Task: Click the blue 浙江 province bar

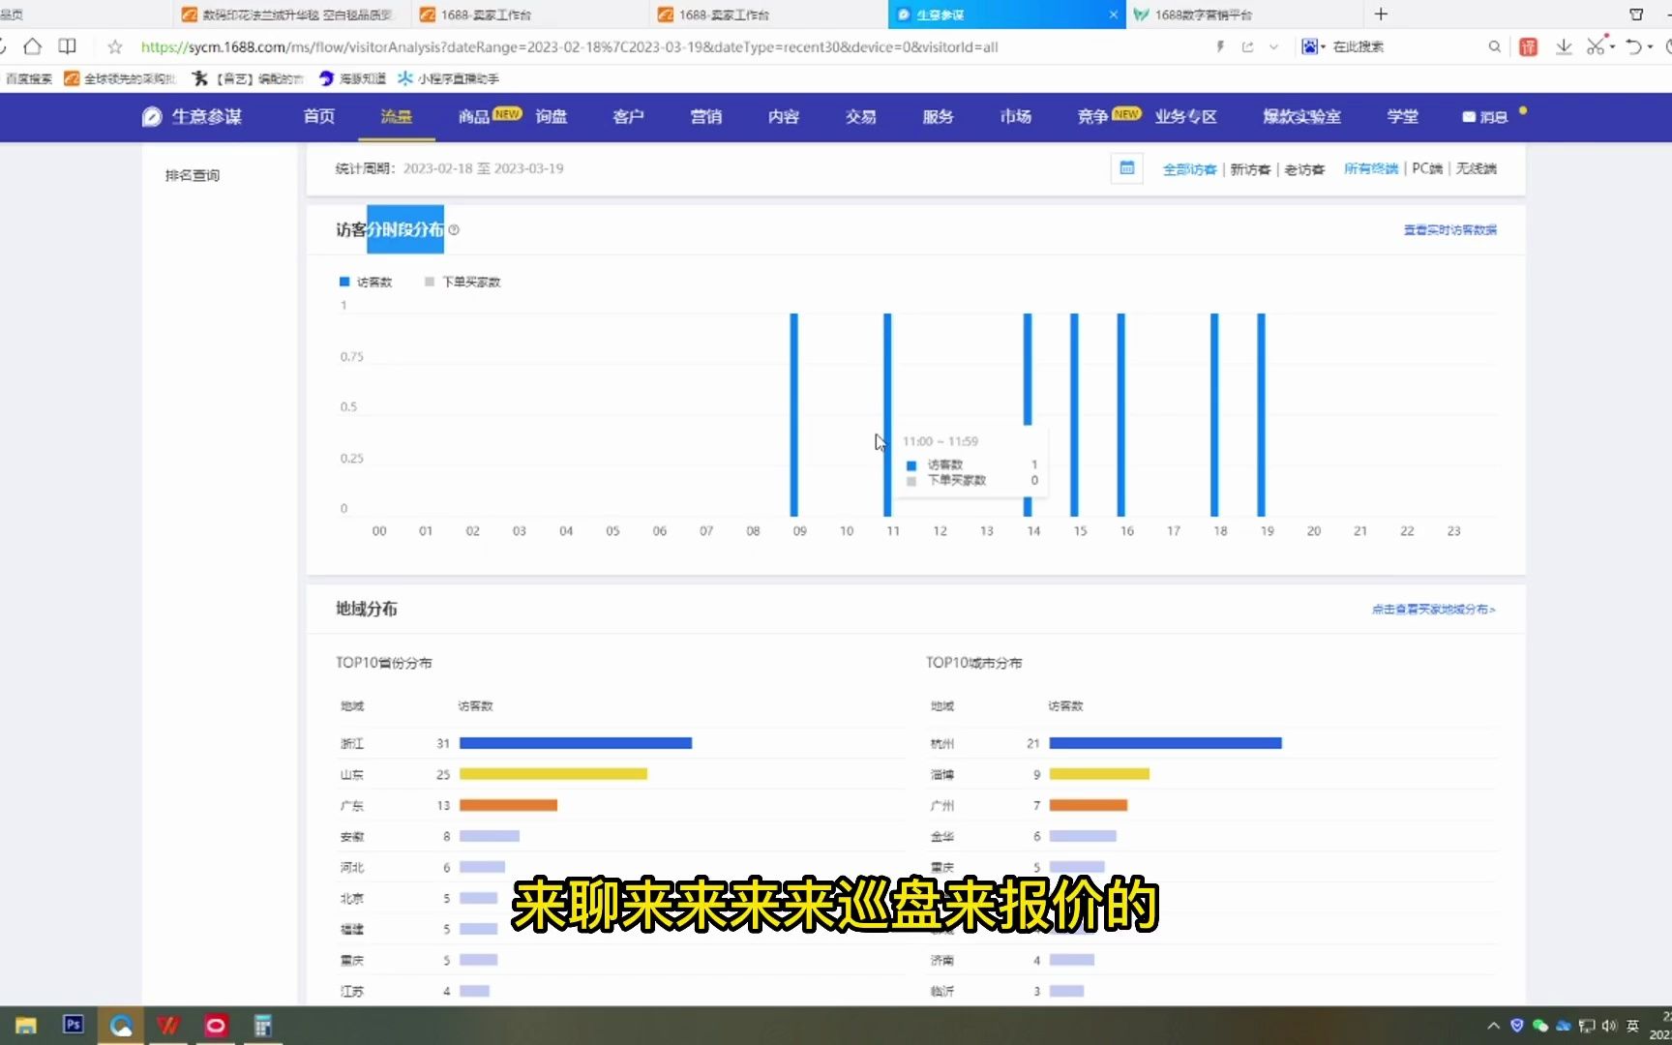Action: (x=576, y=743)
